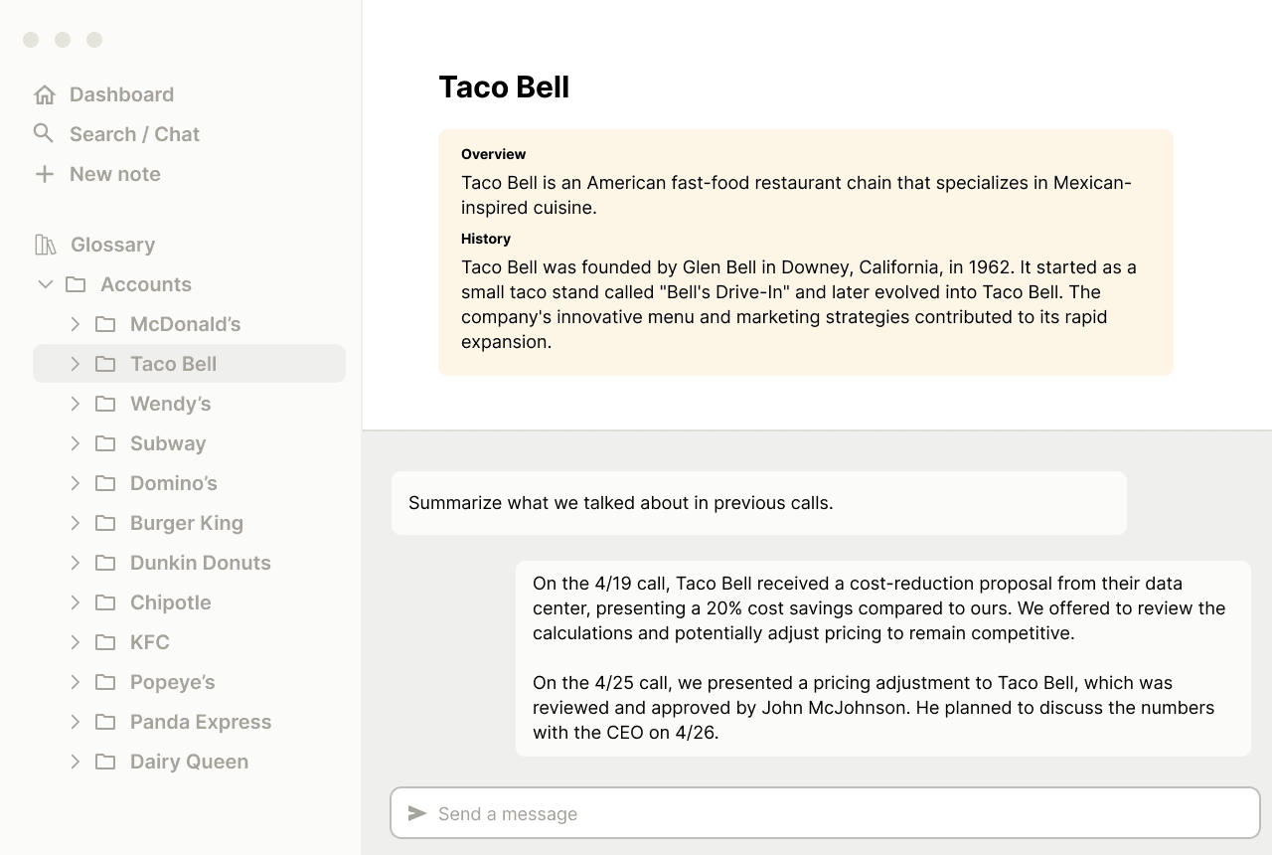Image resolution: width=1272 pixels, height=855 pixels.
Task: Select the Dunkin Donuts account
Action: [x=200, y=563]
